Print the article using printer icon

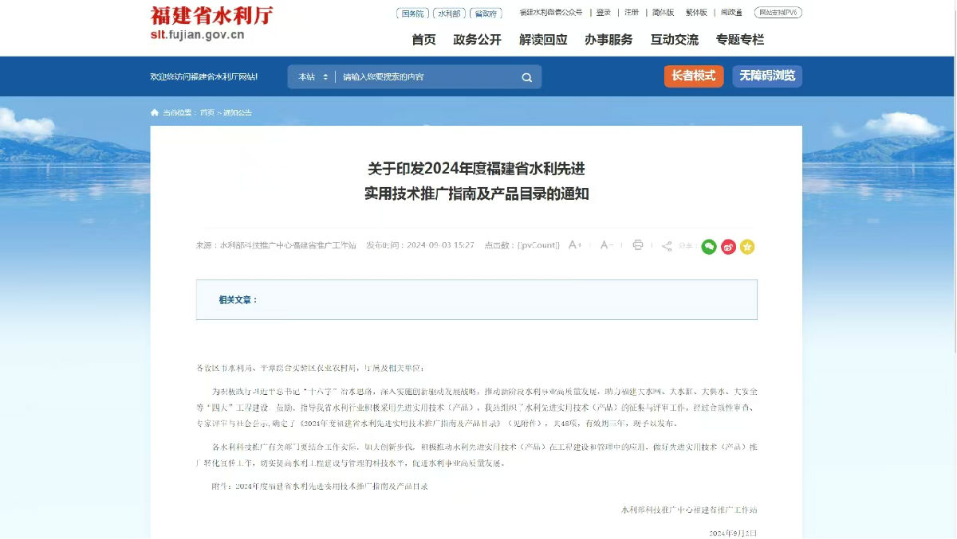click(638, 245)
